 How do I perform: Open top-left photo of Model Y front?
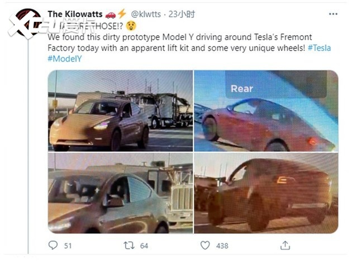click(120, 110)
